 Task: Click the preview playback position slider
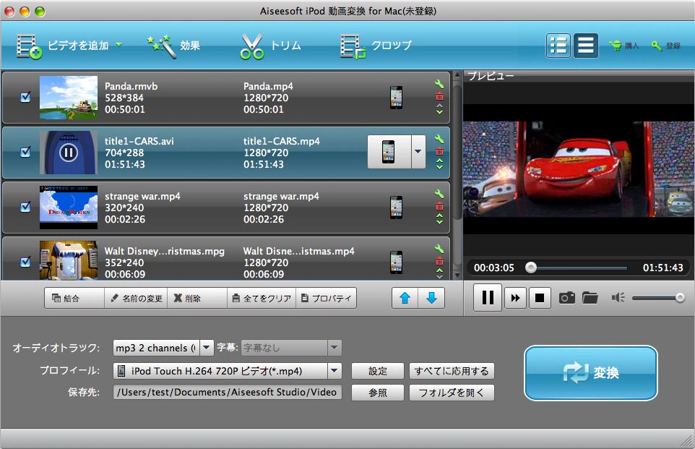(x=531, y=268)
